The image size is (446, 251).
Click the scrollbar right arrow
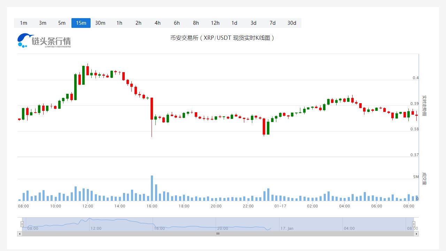(416, 234)
